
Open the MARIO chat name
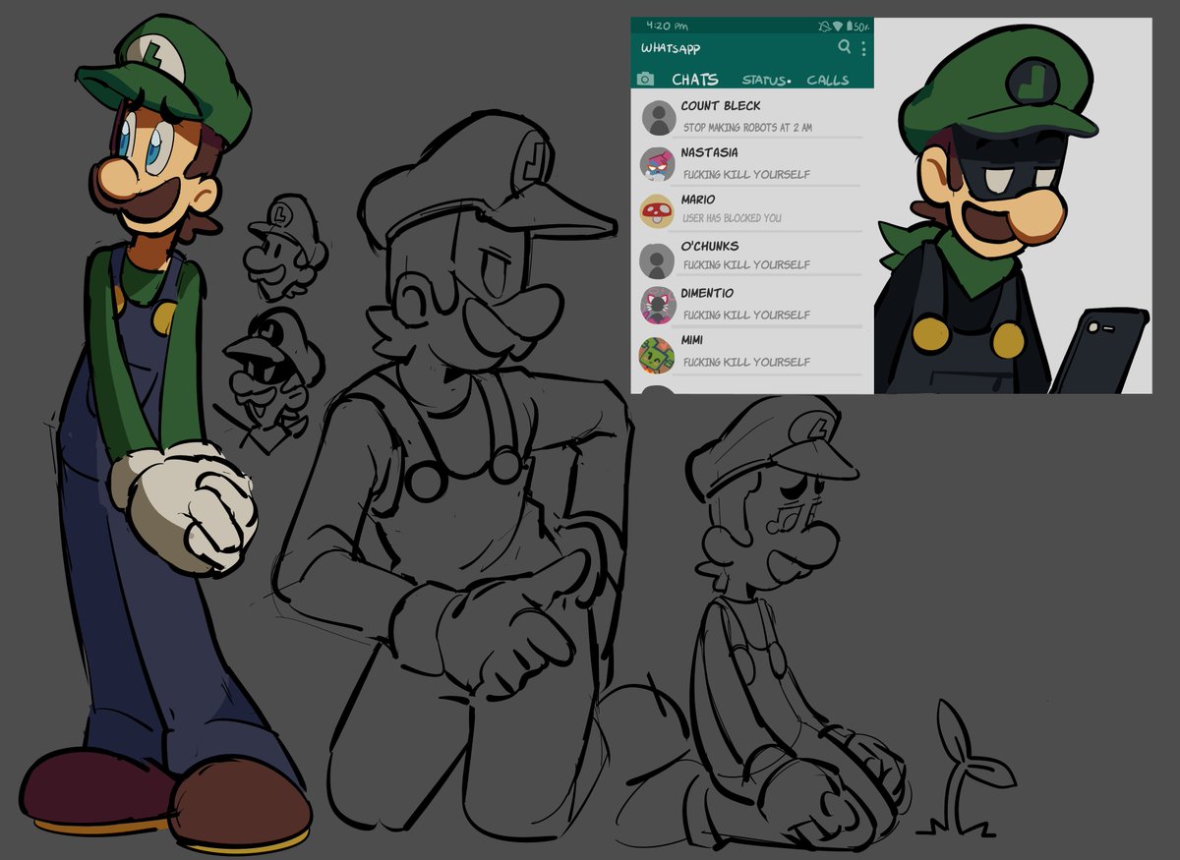pos(698,199)
